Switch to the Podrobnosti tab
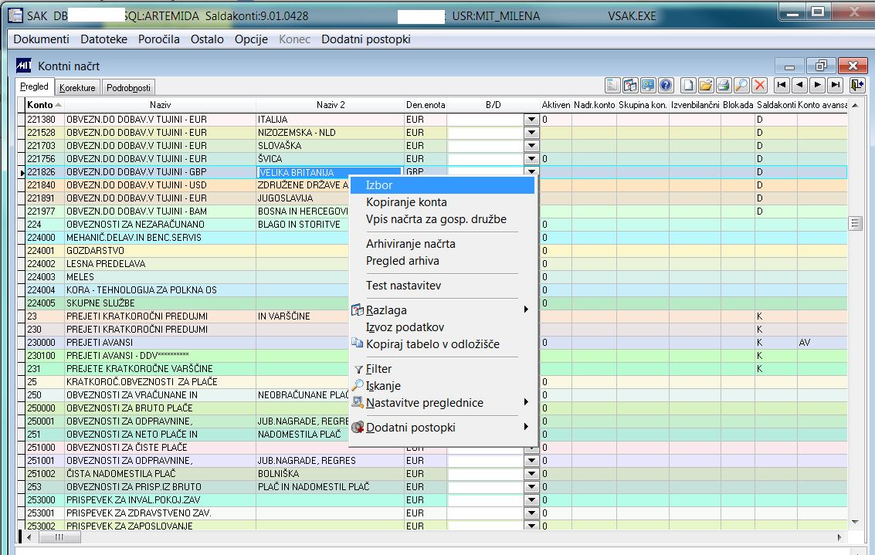The image size is (875, 555). [128, 88]
